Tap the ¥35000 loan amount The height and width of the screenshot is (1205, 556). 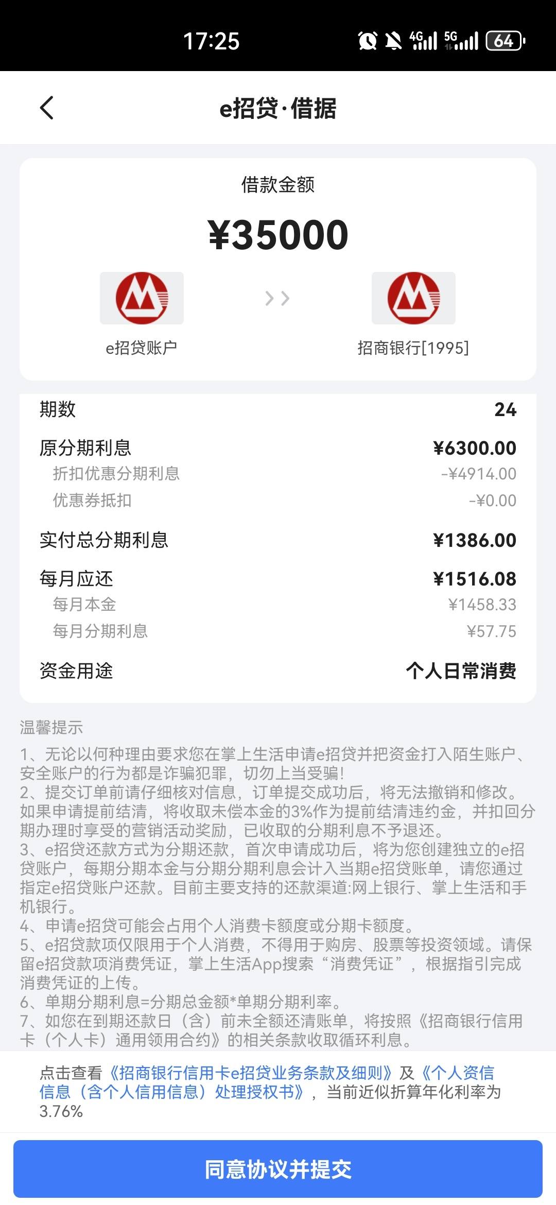278,235
